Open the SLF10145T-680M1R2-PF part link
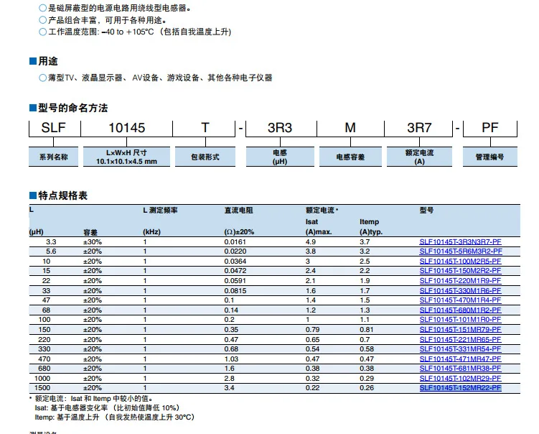539x434 pixels. (460, 310)
